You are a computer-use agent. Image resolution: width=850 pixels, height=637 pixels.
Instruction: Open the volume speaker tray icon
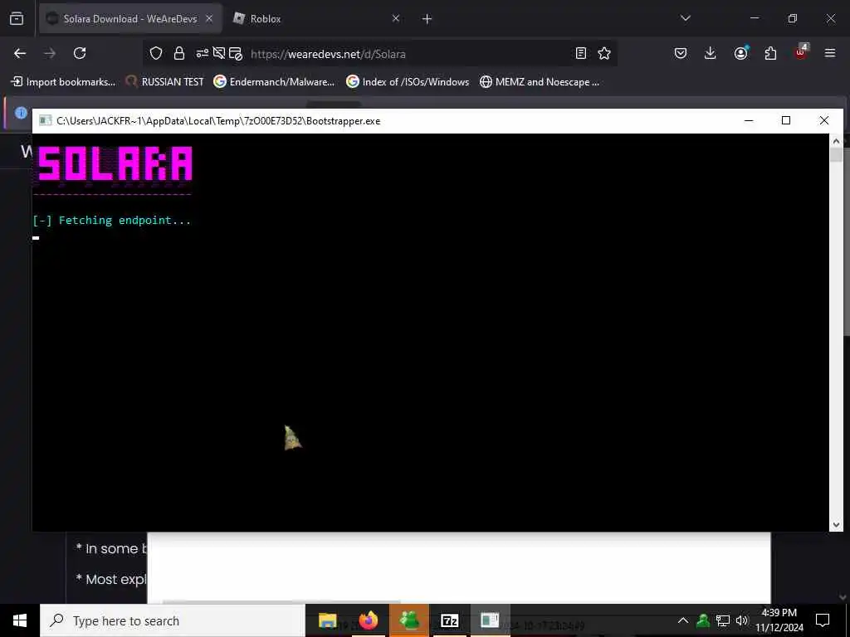click(741, 620)
